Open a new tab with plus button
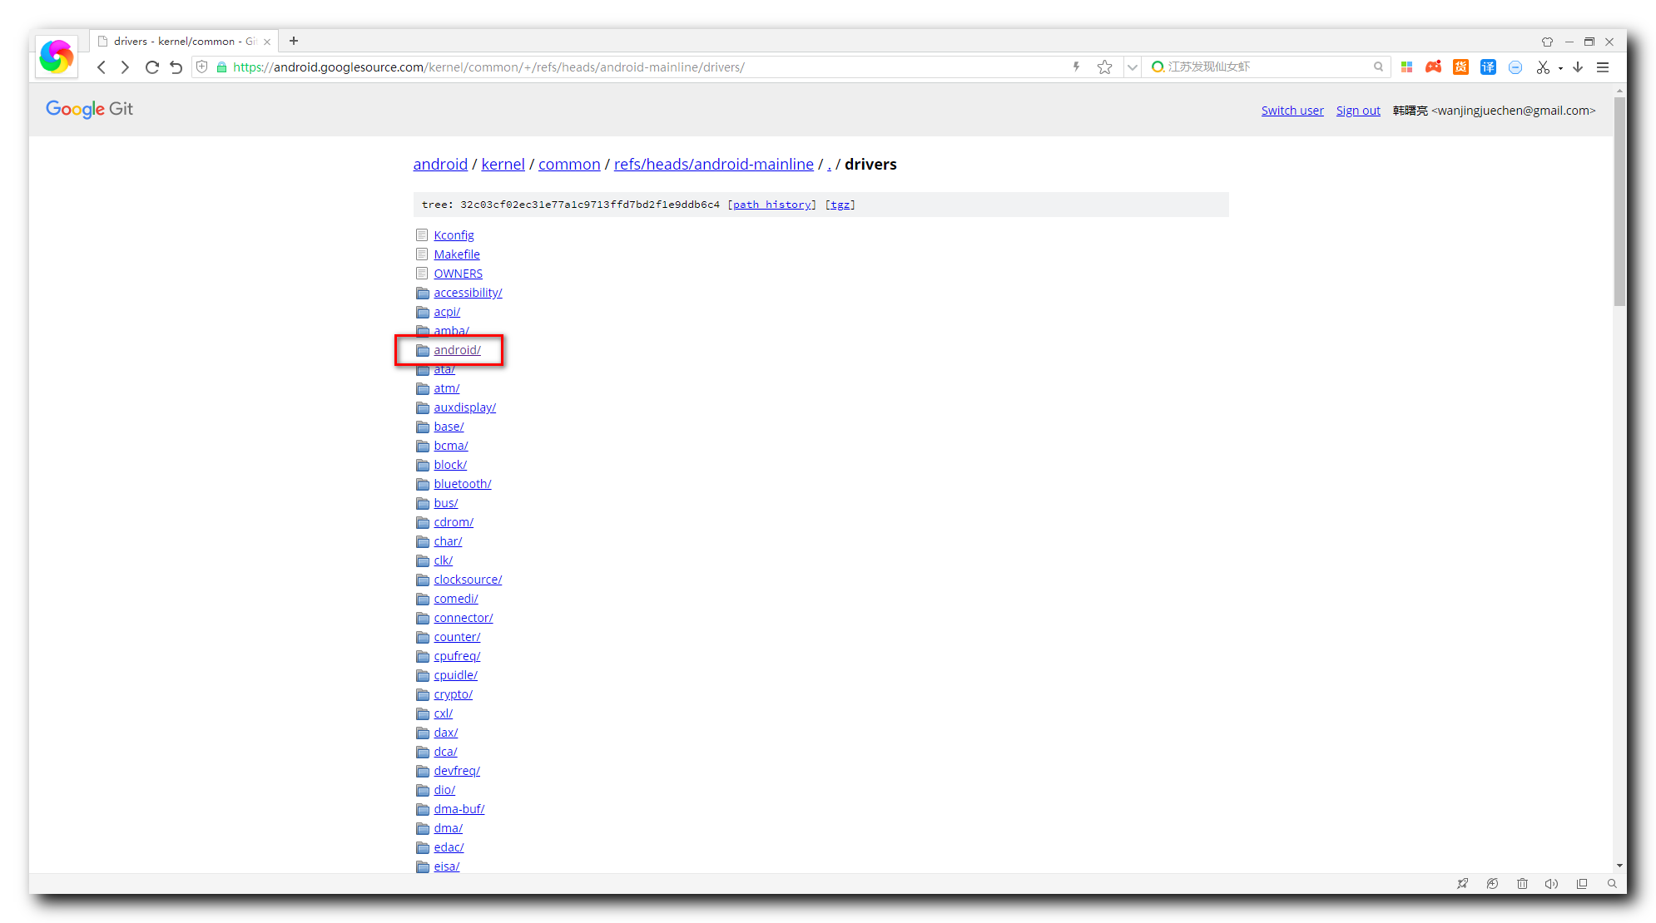 294,41
